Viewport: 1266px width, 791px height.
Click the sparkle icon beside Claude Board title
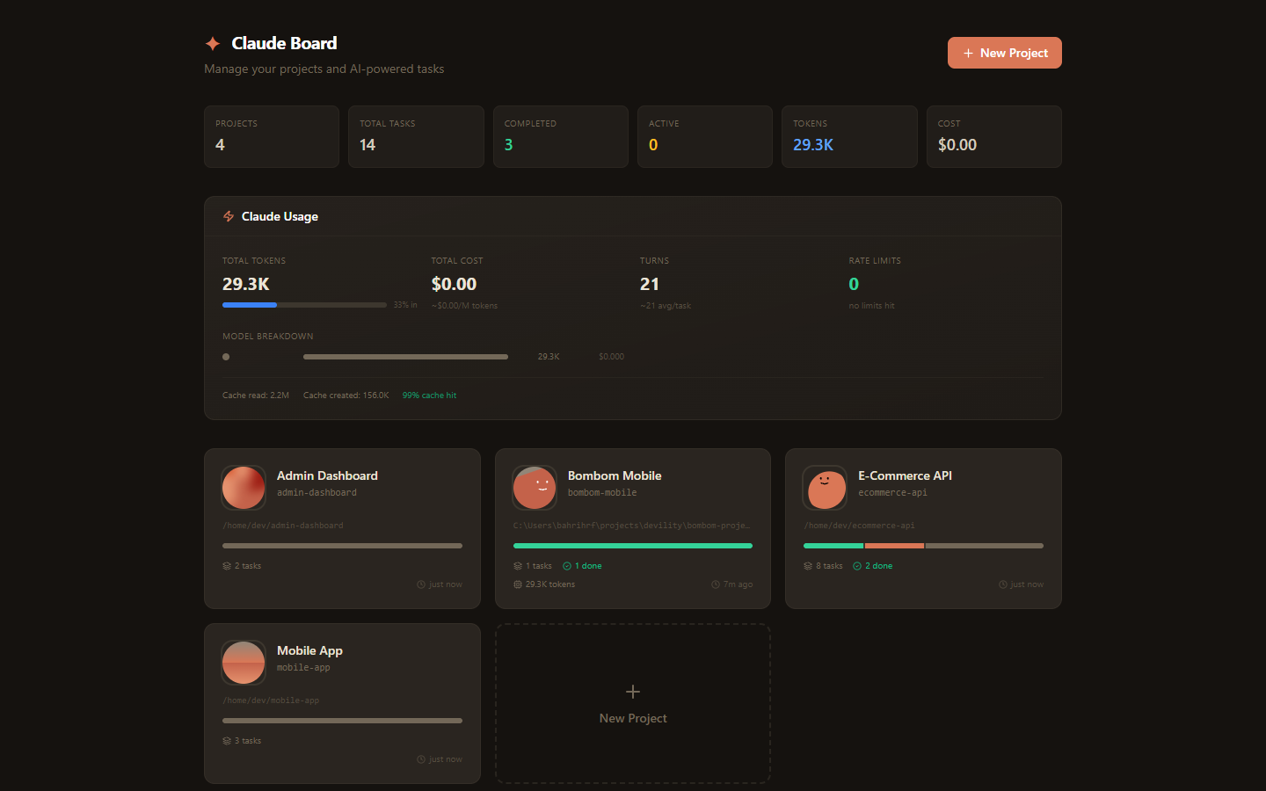[x=212, y=42]
